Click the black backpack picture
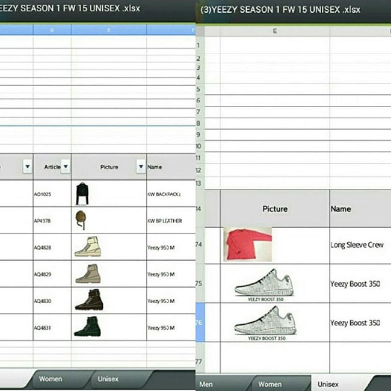391x391 pixels. pyautogui.click(x=81, y=194)
